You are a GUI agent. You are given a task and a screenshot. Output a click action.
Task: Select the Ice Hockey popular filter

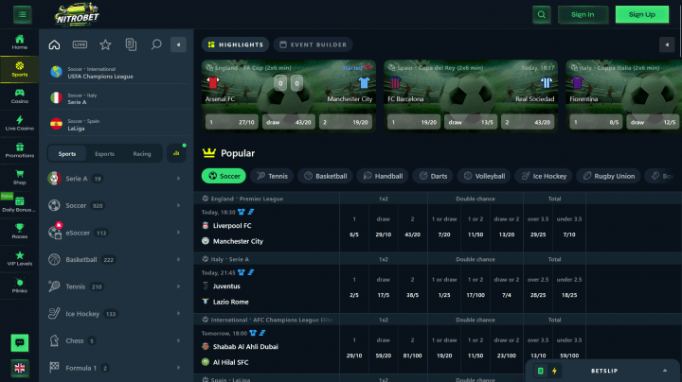click(543, 176)
